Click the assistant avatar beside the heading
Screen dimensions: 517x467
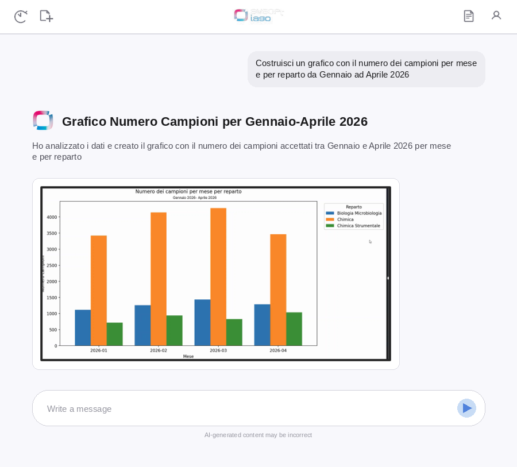pos(43,121)
